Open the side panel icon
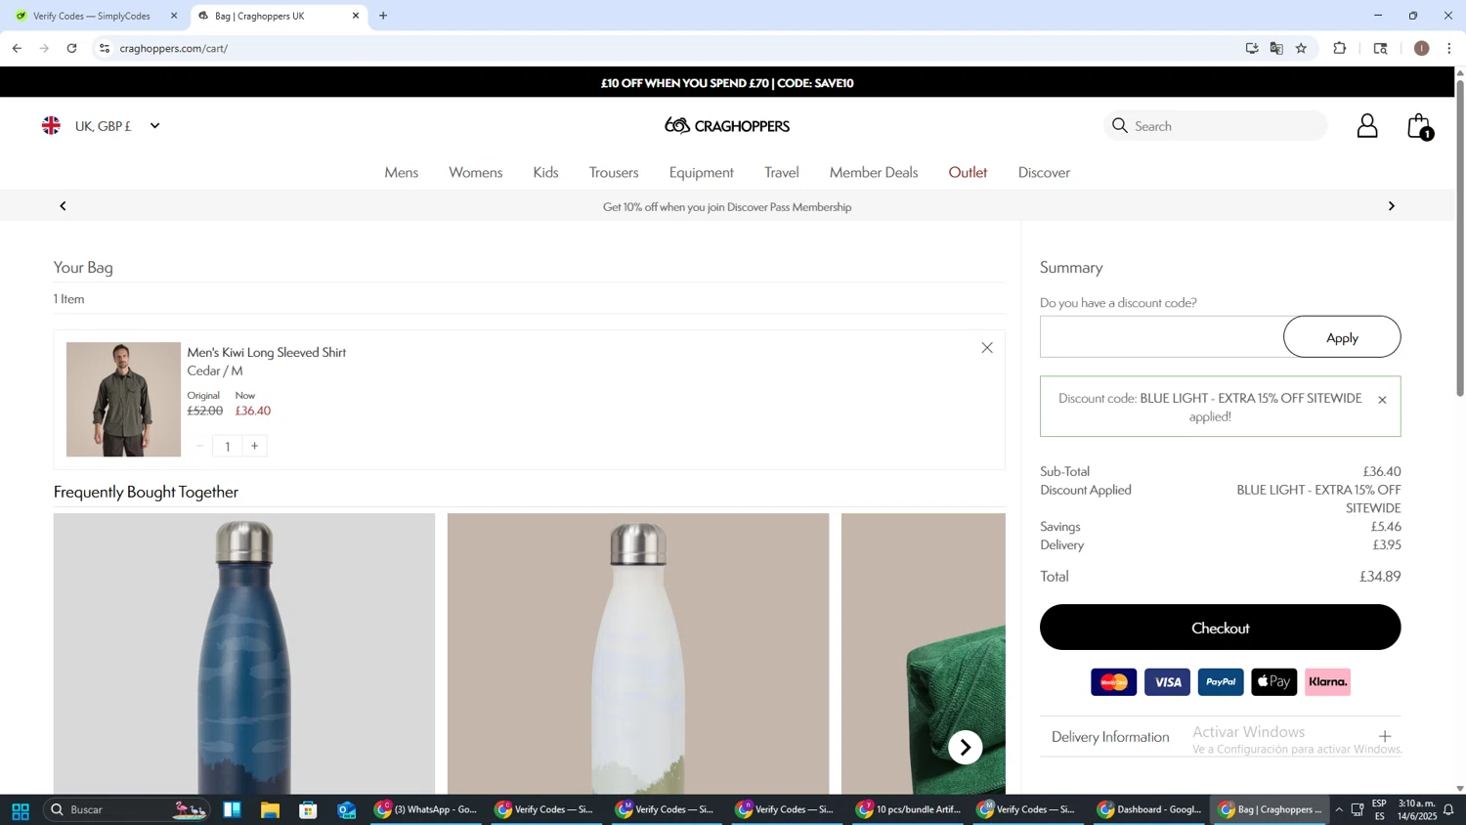Viewport: 1466px width, 825px height. point(1381,48)
